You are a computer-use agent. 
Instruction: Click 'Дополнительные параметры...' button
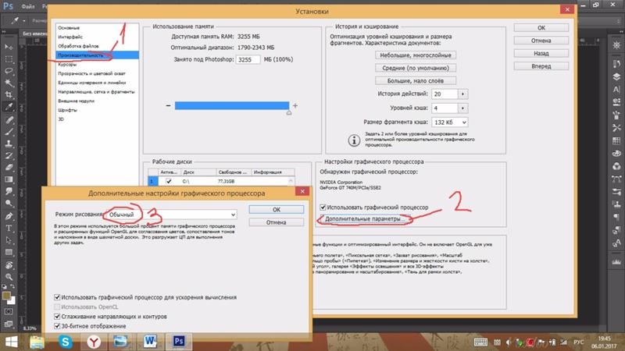pos(365,219)
